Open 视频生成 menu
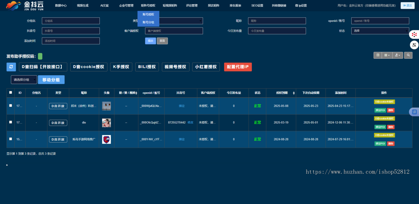 coord(83,6)
